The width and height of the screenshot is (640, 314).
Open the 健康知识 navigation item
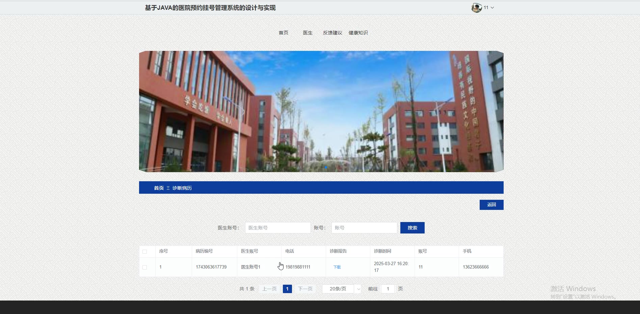358,33
